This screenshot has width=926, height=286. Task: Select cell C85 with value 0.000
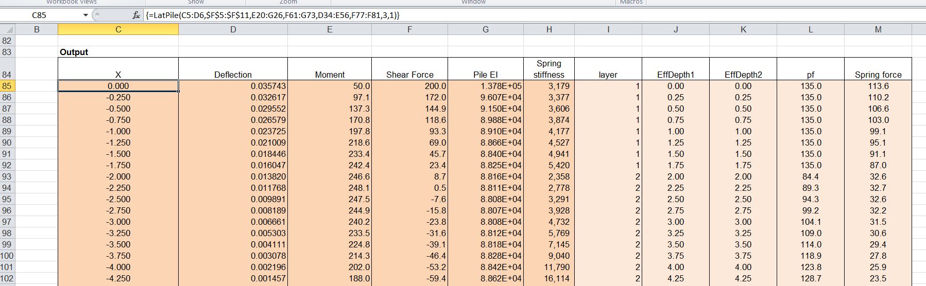(x=118, y=86)
